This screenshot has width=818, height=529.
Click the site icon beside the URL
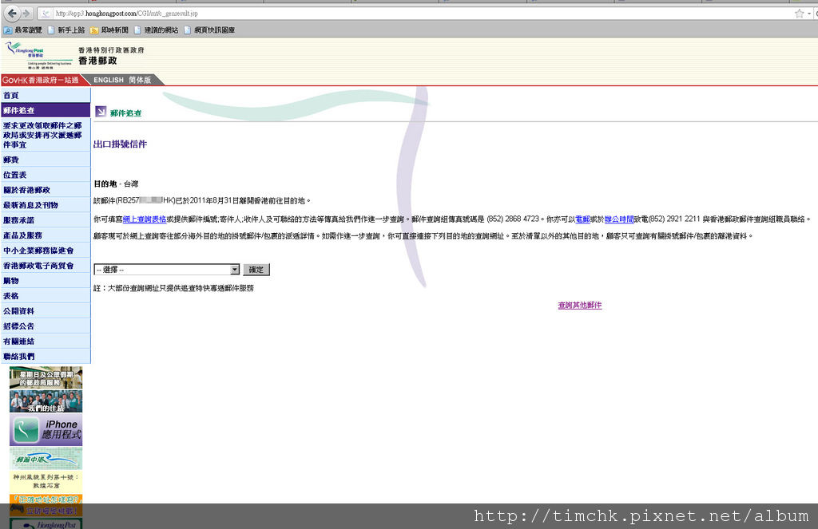(46, 14)
